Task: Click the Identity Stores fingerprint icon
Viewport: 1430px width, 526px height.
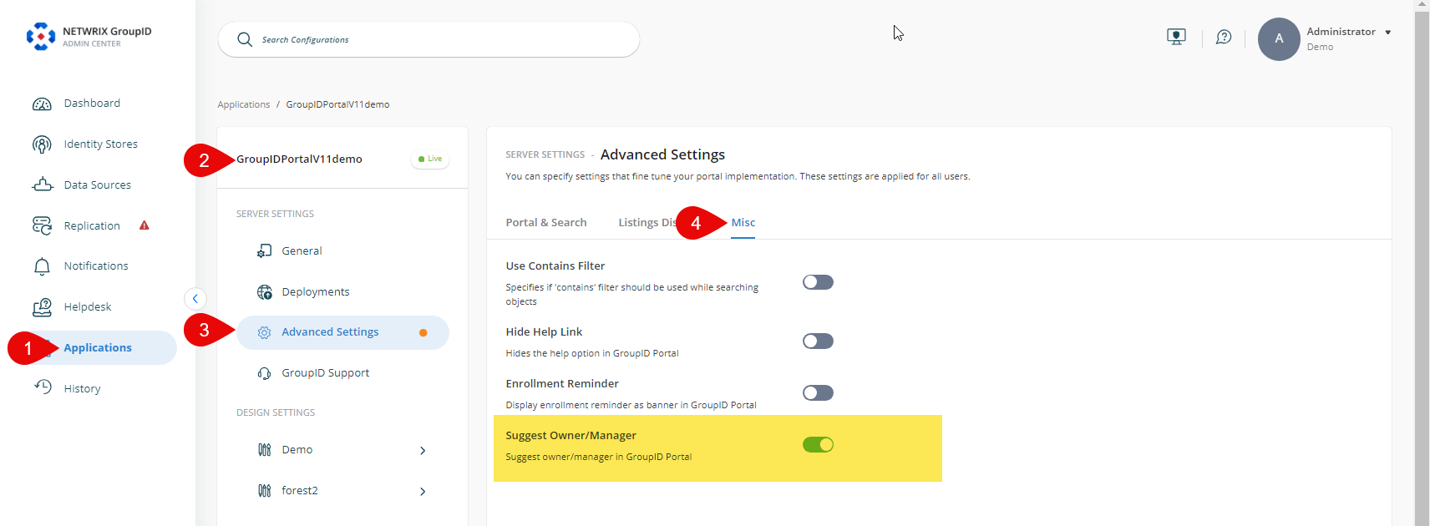Action: (42, 144)
